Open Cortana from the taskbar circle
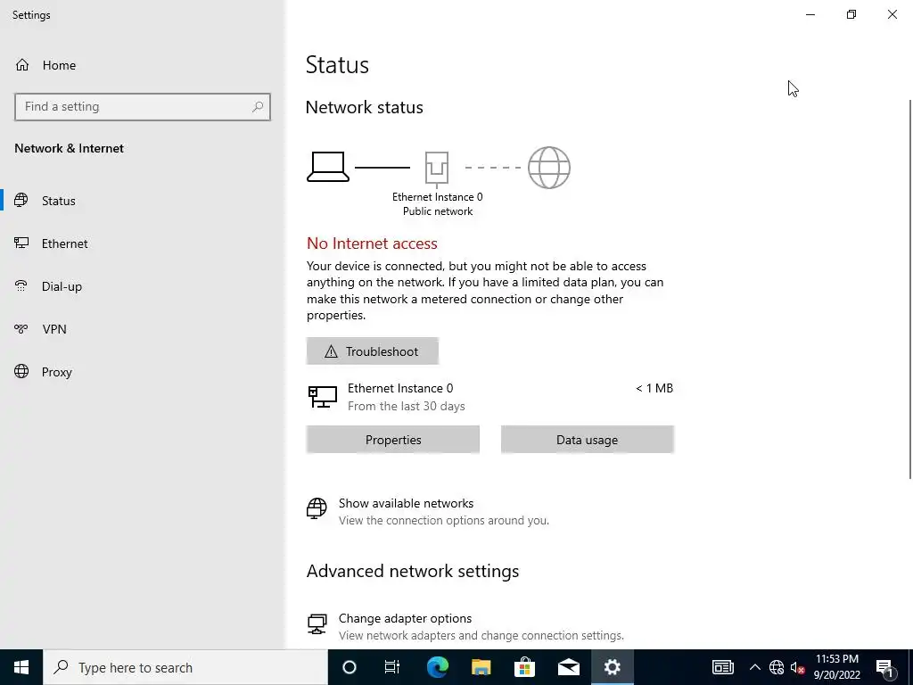 (350, 667)
